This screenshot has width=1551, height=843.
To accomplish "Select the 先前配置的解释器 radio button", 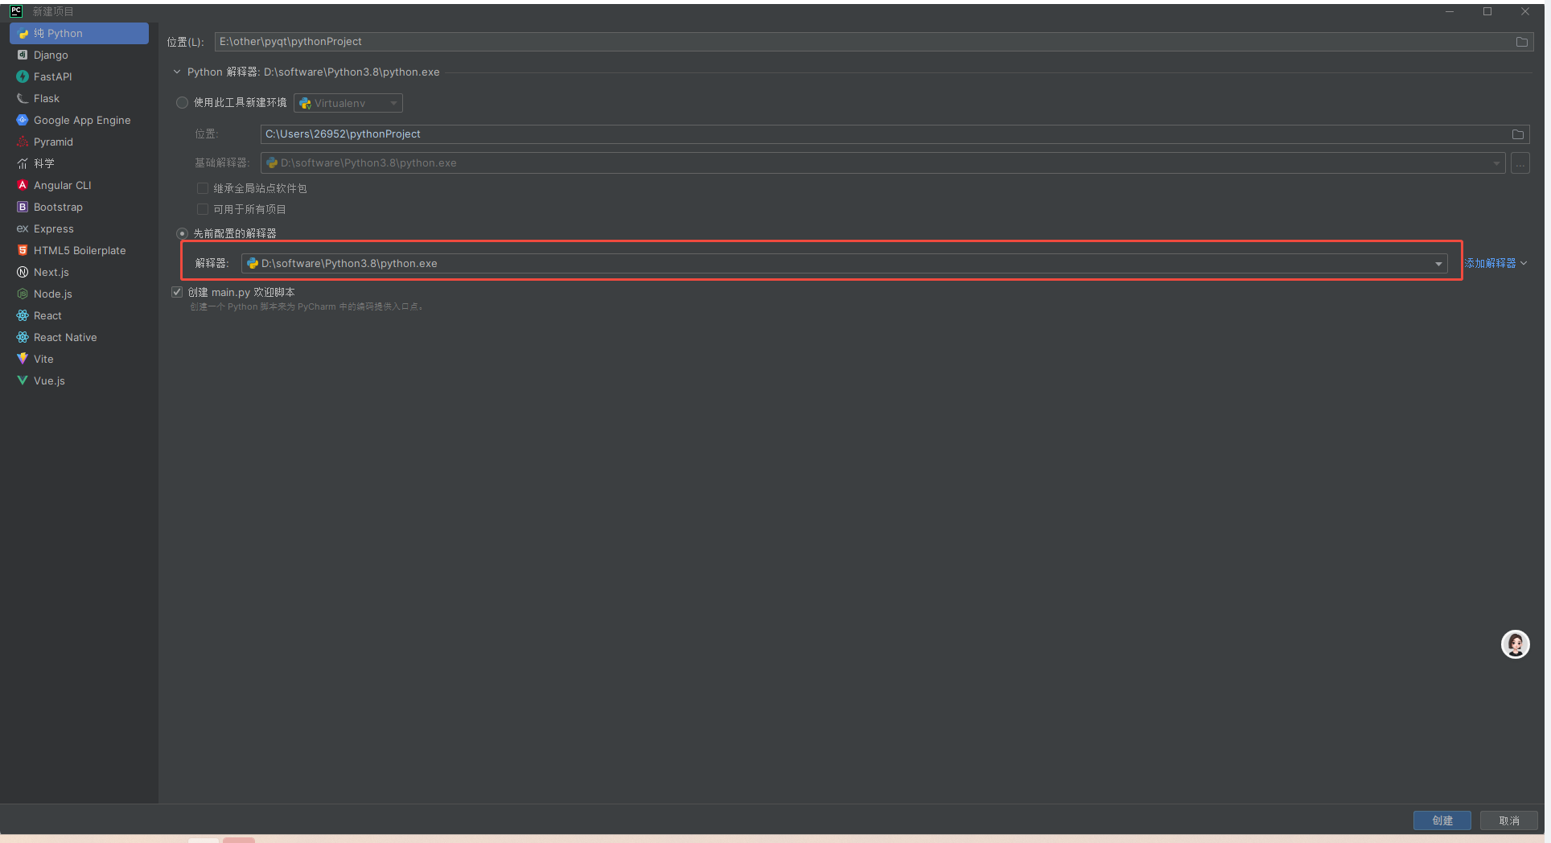I will pyautogui.click(x=182, y=233).
